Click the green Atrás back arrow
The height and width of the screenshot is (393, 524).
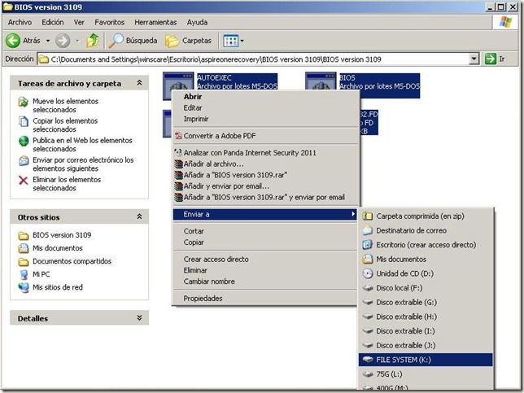tap(13, 41)
